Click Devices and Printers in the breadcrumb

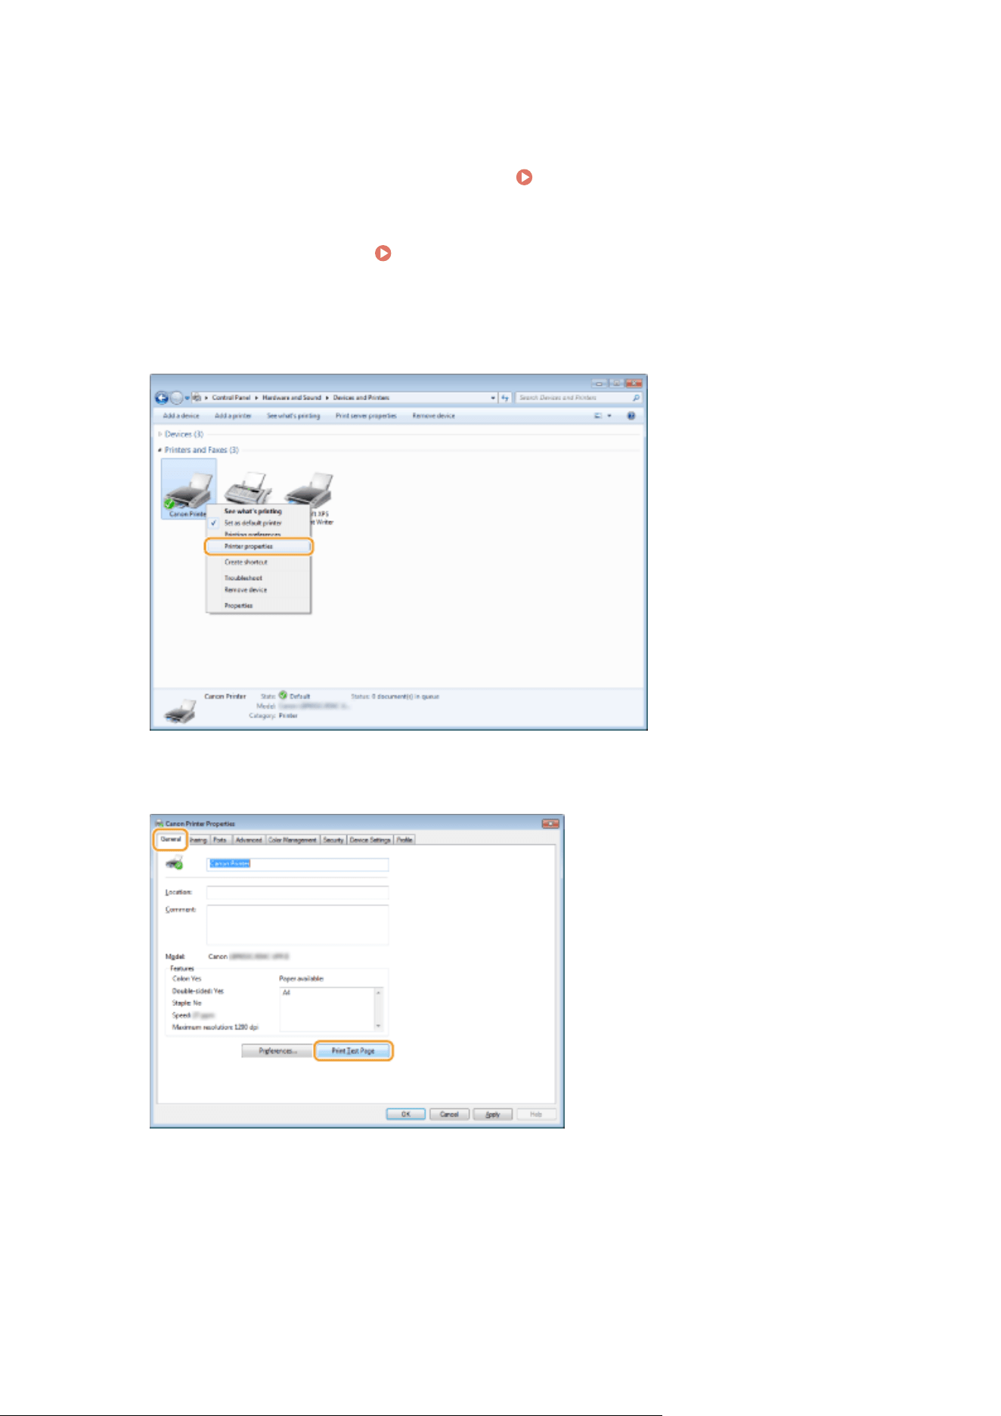361,398
